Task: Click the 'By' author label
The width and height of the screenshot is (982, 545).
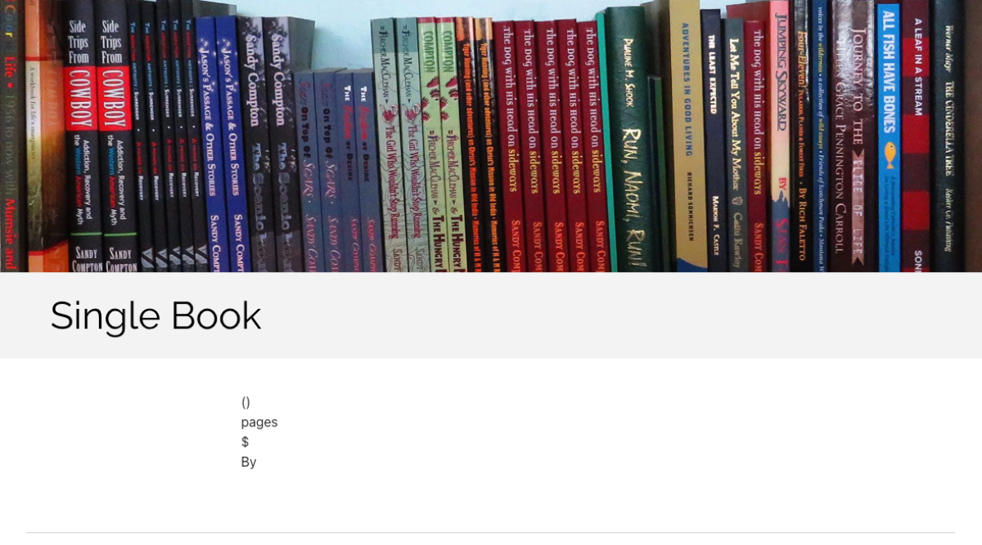Action: [x=249, y=462]
